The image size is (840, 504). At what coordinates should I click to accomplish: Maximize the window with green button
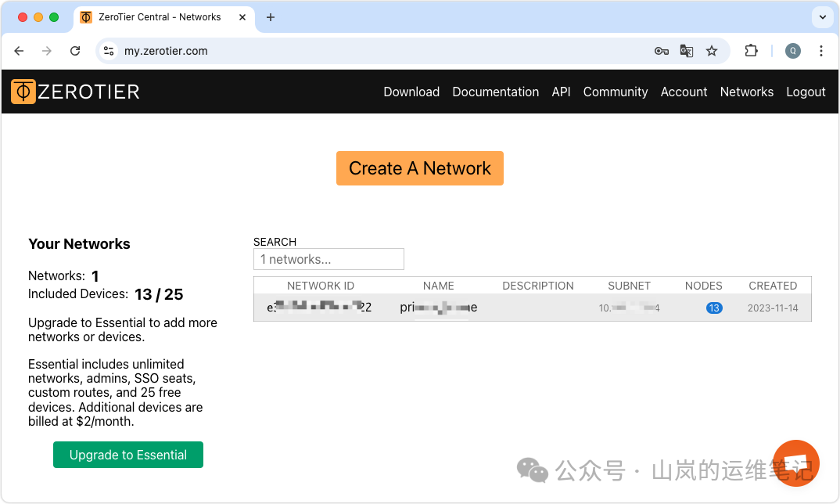(x=53, y=17)
